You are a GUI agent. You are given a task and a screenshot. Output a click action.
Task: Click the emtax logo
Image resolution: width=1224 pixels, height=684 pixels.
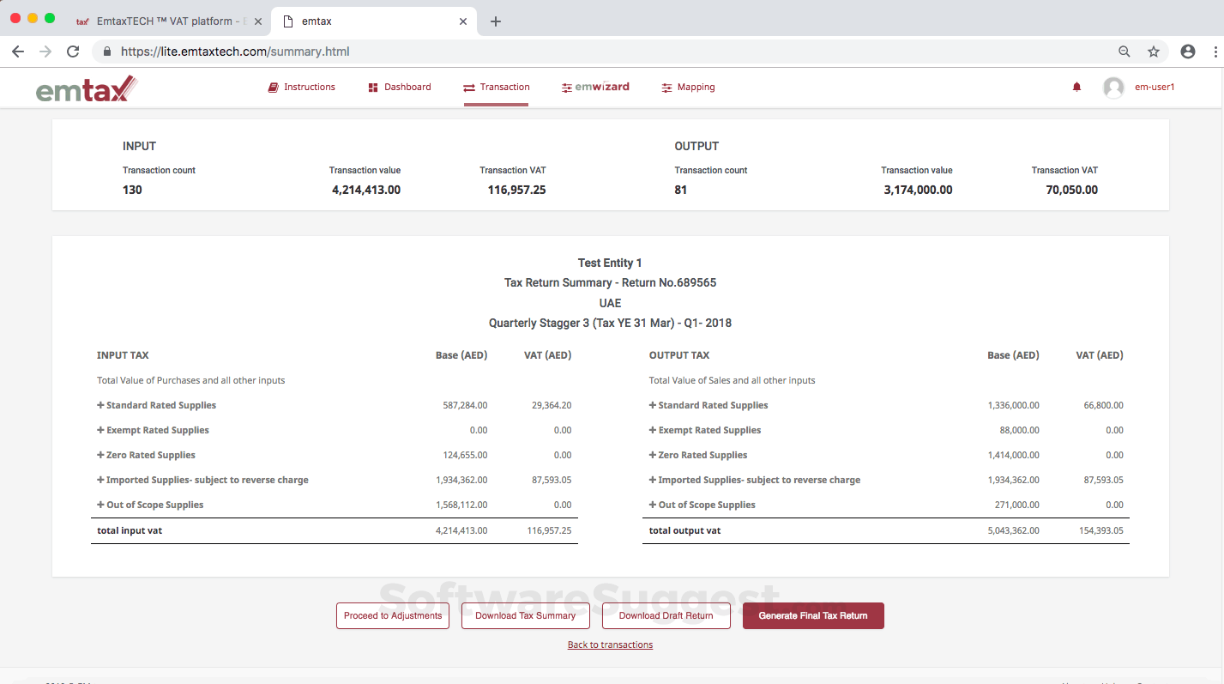(x=86, y=88)
